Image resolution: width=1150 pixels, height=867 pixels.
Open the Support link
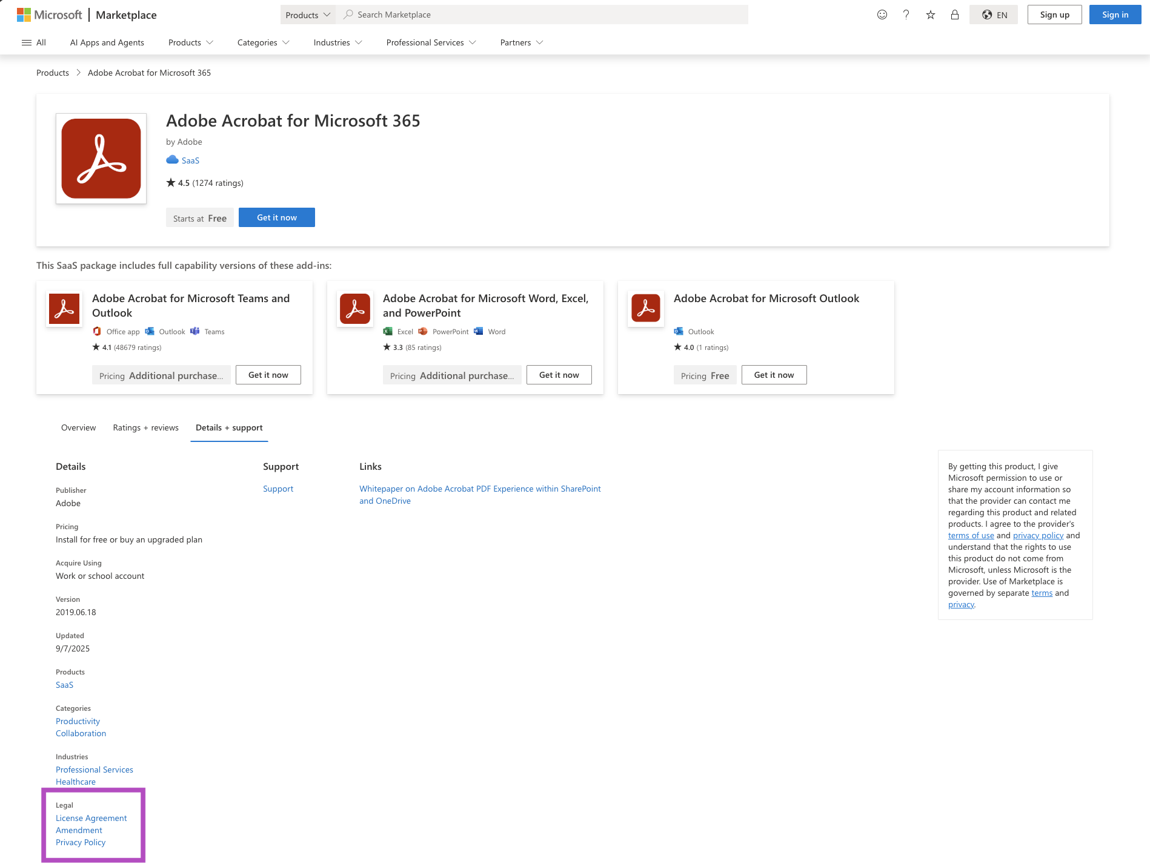point(278,489)
